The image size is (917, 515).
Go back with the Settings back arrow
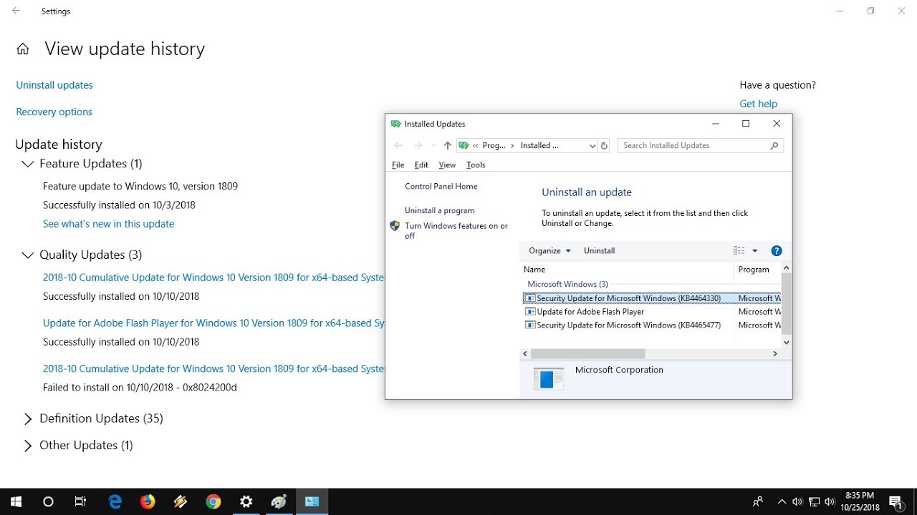click(16, 11)
